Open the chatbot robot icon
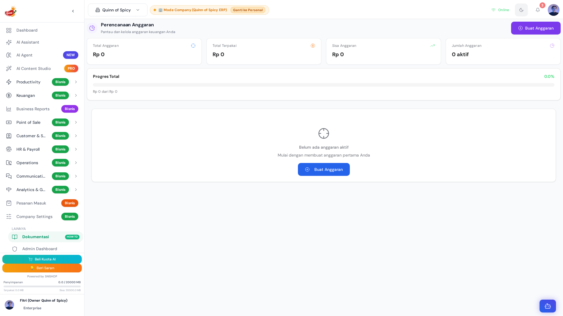Image resolution: width=563 pixels, height=316 pixels. [x=547, y=306]
